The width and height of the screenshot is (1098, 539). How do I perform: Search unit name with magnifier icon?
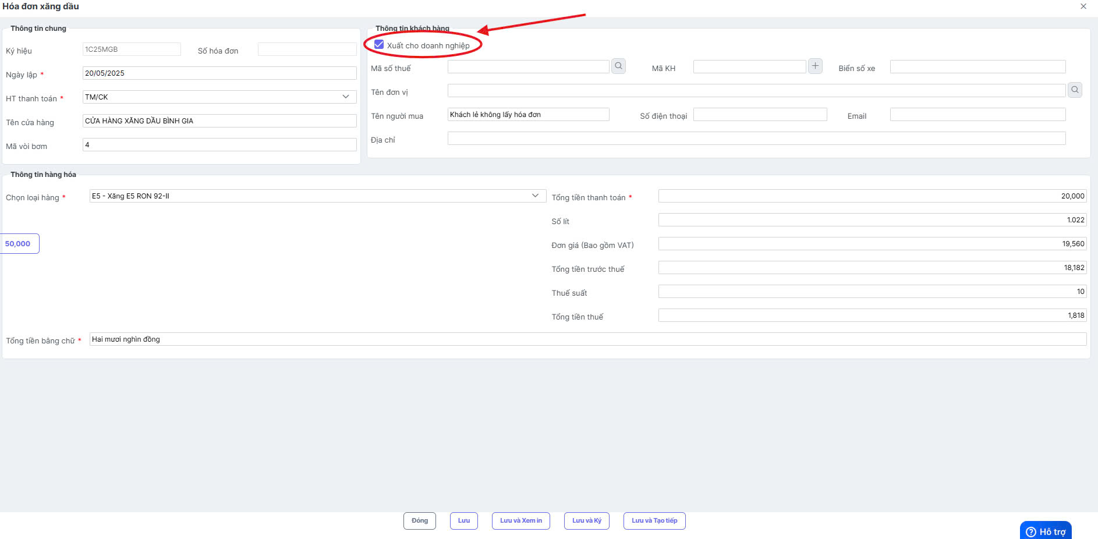click(1075, 90)
